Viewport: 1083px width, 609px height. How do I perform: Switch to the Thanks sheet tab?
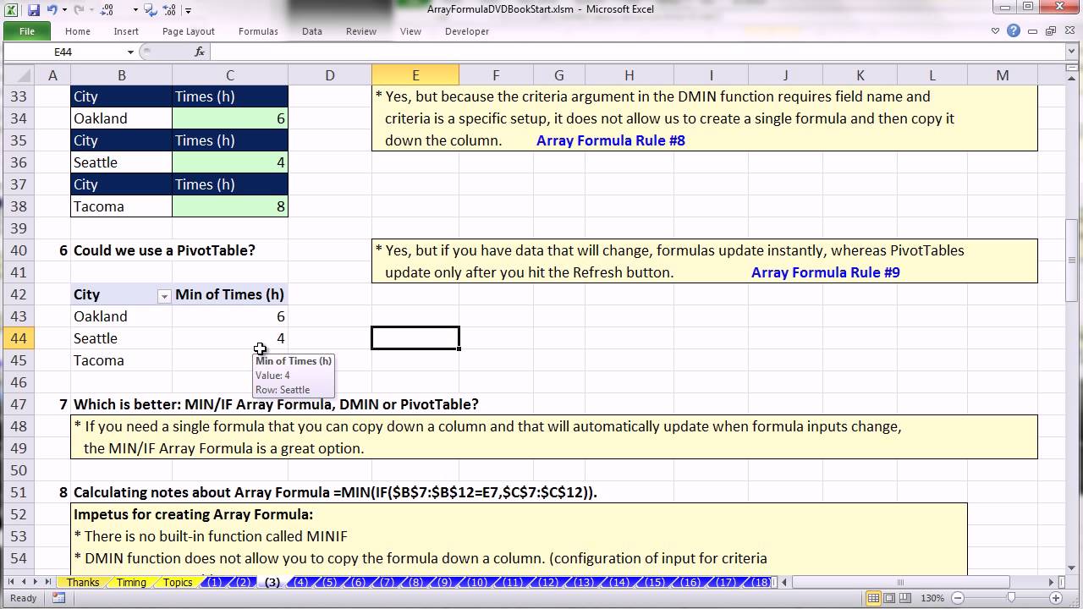tap(83, 582)
